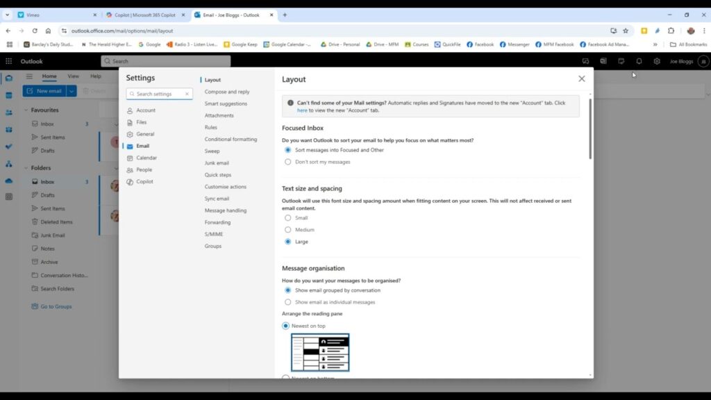Screen dimensions: 711x400
Task: Switch to Copilot browser tab
Action: [144, 15]
